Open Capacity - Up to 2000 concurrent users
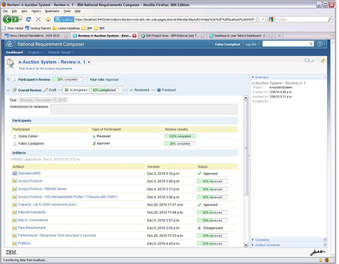This screenshot has width=339, height=264. [x=47, y=204]
